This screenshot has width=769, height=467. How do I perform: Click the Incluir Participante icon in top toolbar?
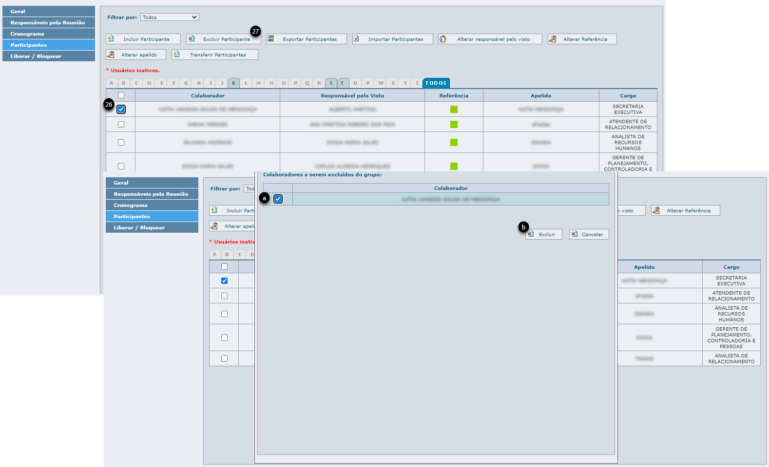point(111,39)
